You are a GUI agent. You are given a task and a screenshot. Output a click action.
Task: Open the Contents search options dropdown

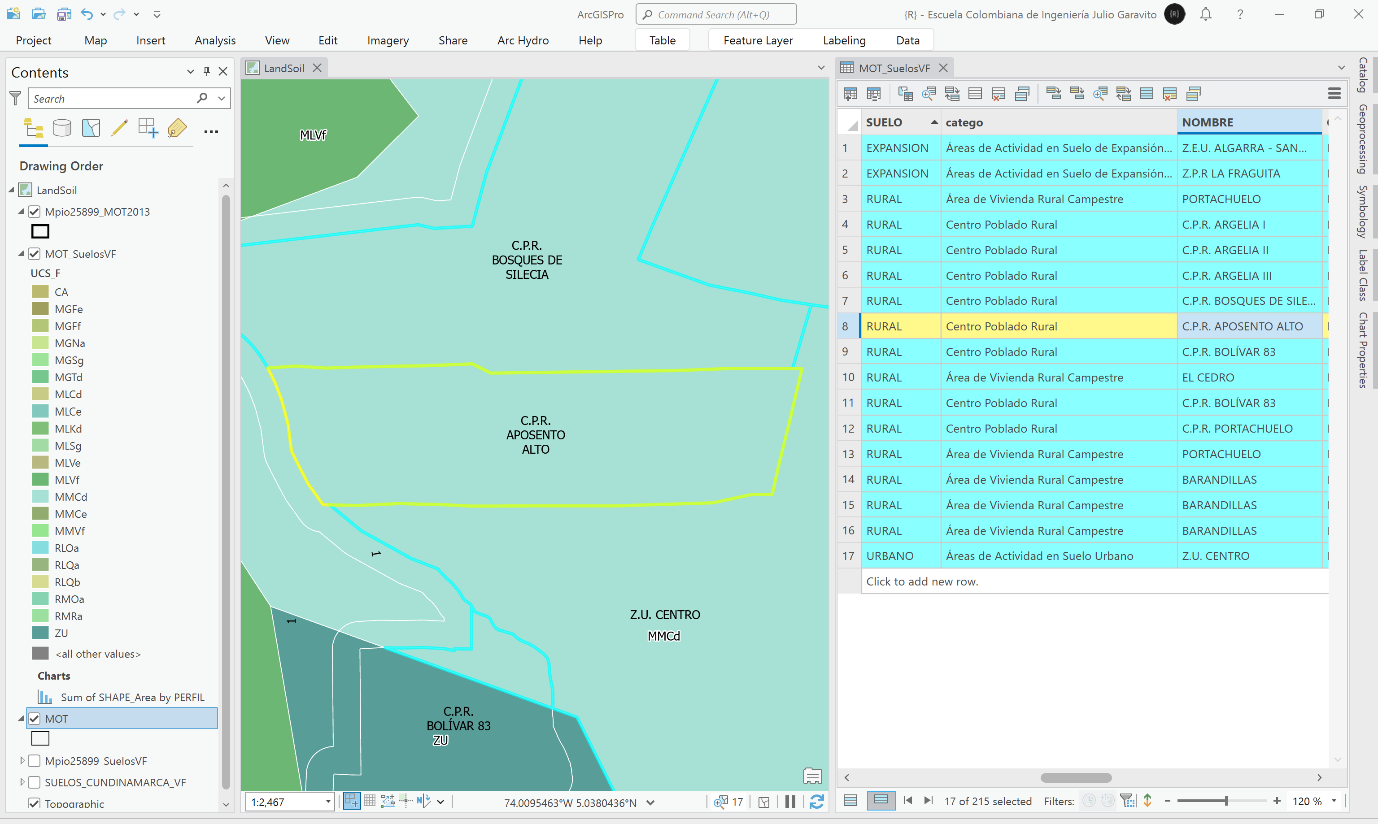222,98
